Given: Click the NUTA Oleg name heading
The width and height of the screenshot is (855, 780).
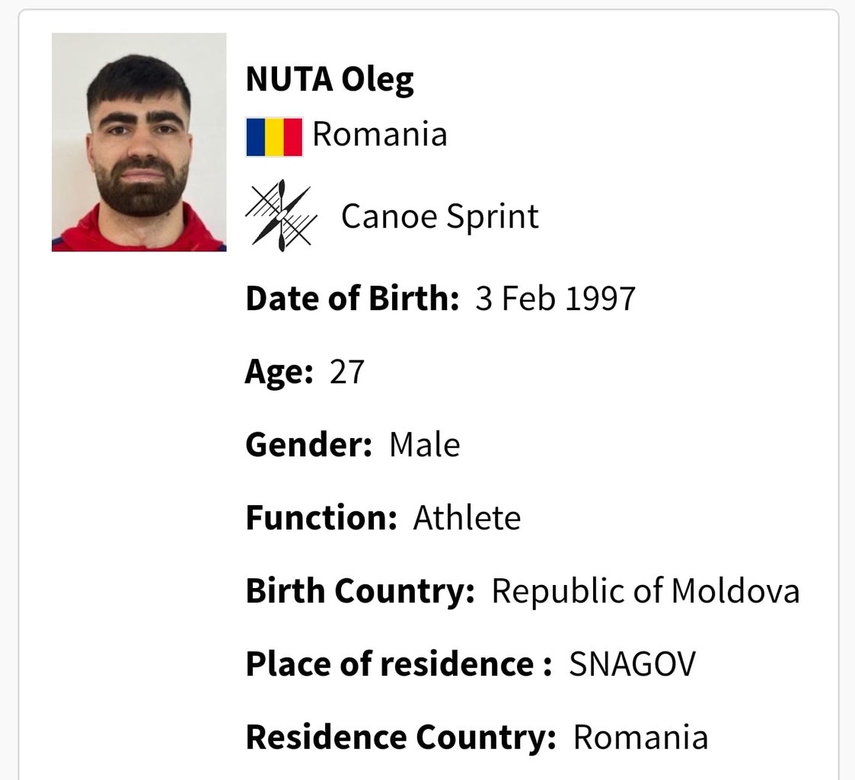Looking at the screenshot, I should coord(330,80).
